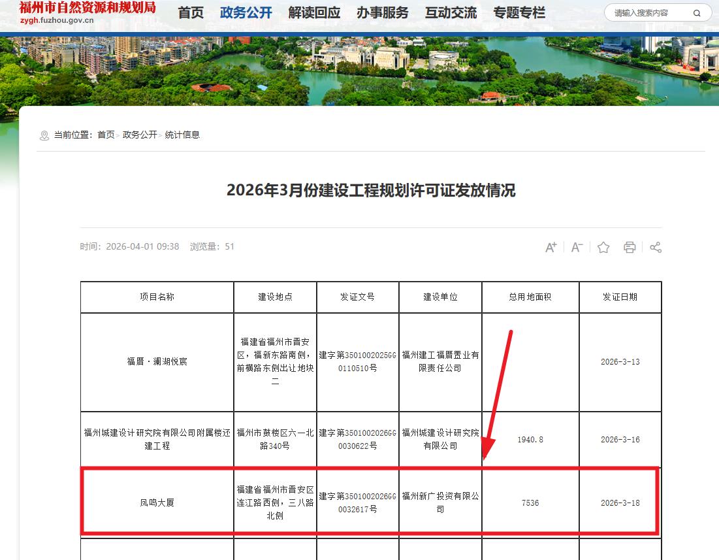Click 统计信息 breadcrumb link
This screenshot has width=719, height=560.
click(x=182, y=135)
